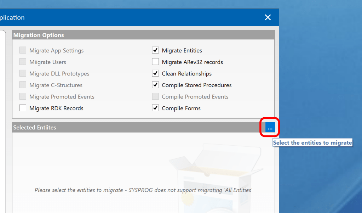
Task: Toggle Compile Stored Procedures off
Action: point(155,85)
